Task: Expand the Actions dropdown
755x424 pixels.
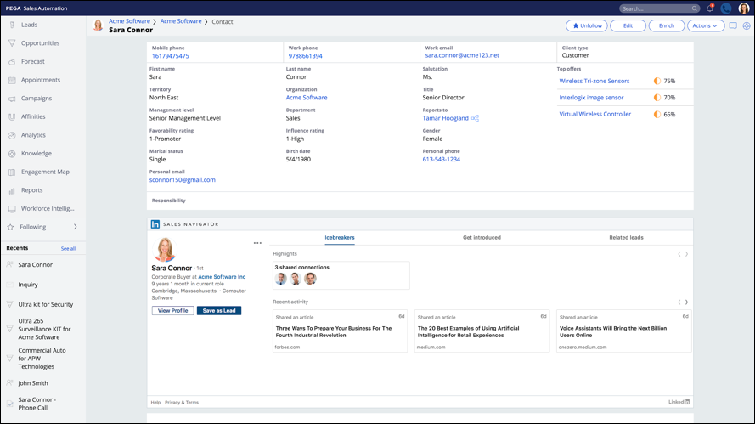Action: pyautogui.click(x=705, y=25)
